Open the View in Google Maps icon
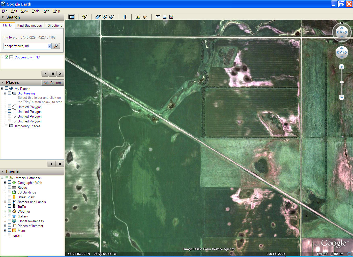Viewport: 353px width, 257px height. click(171, 17)
